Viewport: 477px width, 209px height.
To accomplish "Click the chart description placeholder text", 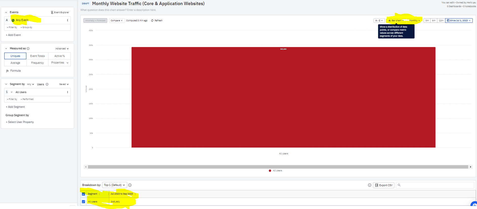I will (x=118, y=10).
